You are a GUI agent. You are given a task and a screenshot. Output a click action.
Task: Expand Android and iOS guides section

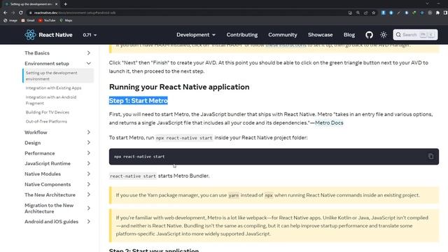coord(57,221)
